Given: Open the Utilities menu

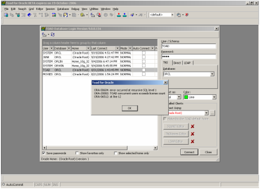Looking at the screenshot, I should tap(94, 9).
